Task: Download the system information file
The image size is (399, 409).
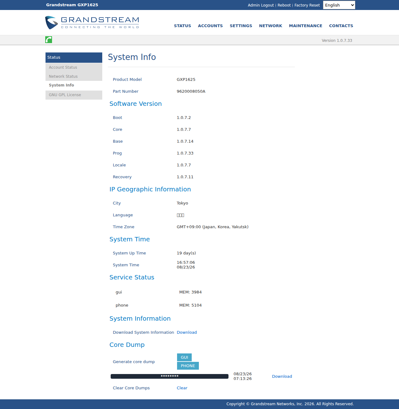Action: coord(187,333)
